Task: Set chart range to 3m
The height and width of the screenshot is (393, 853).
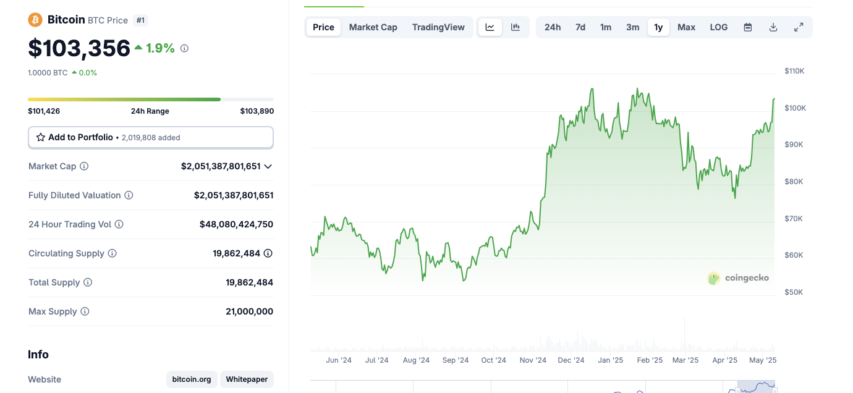Action: 633,27
